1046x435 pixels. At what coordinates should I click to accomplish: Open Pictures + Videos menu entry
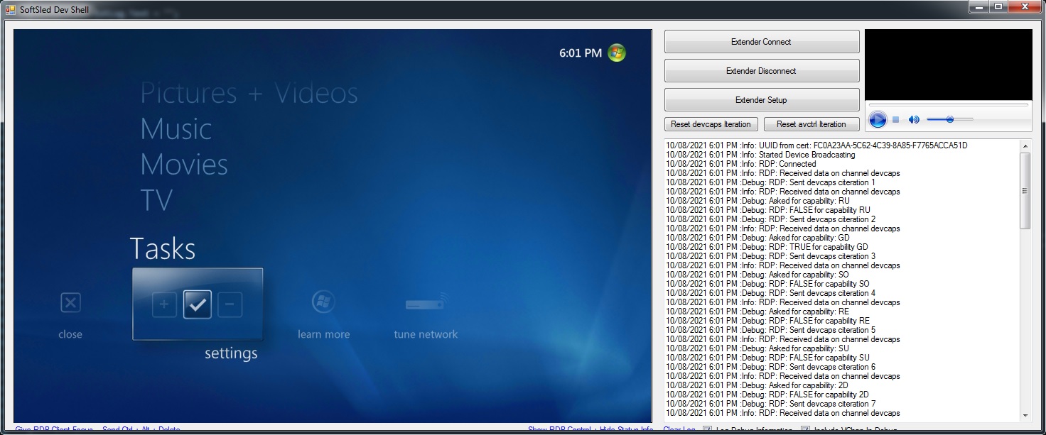click(x=249, y=93)
